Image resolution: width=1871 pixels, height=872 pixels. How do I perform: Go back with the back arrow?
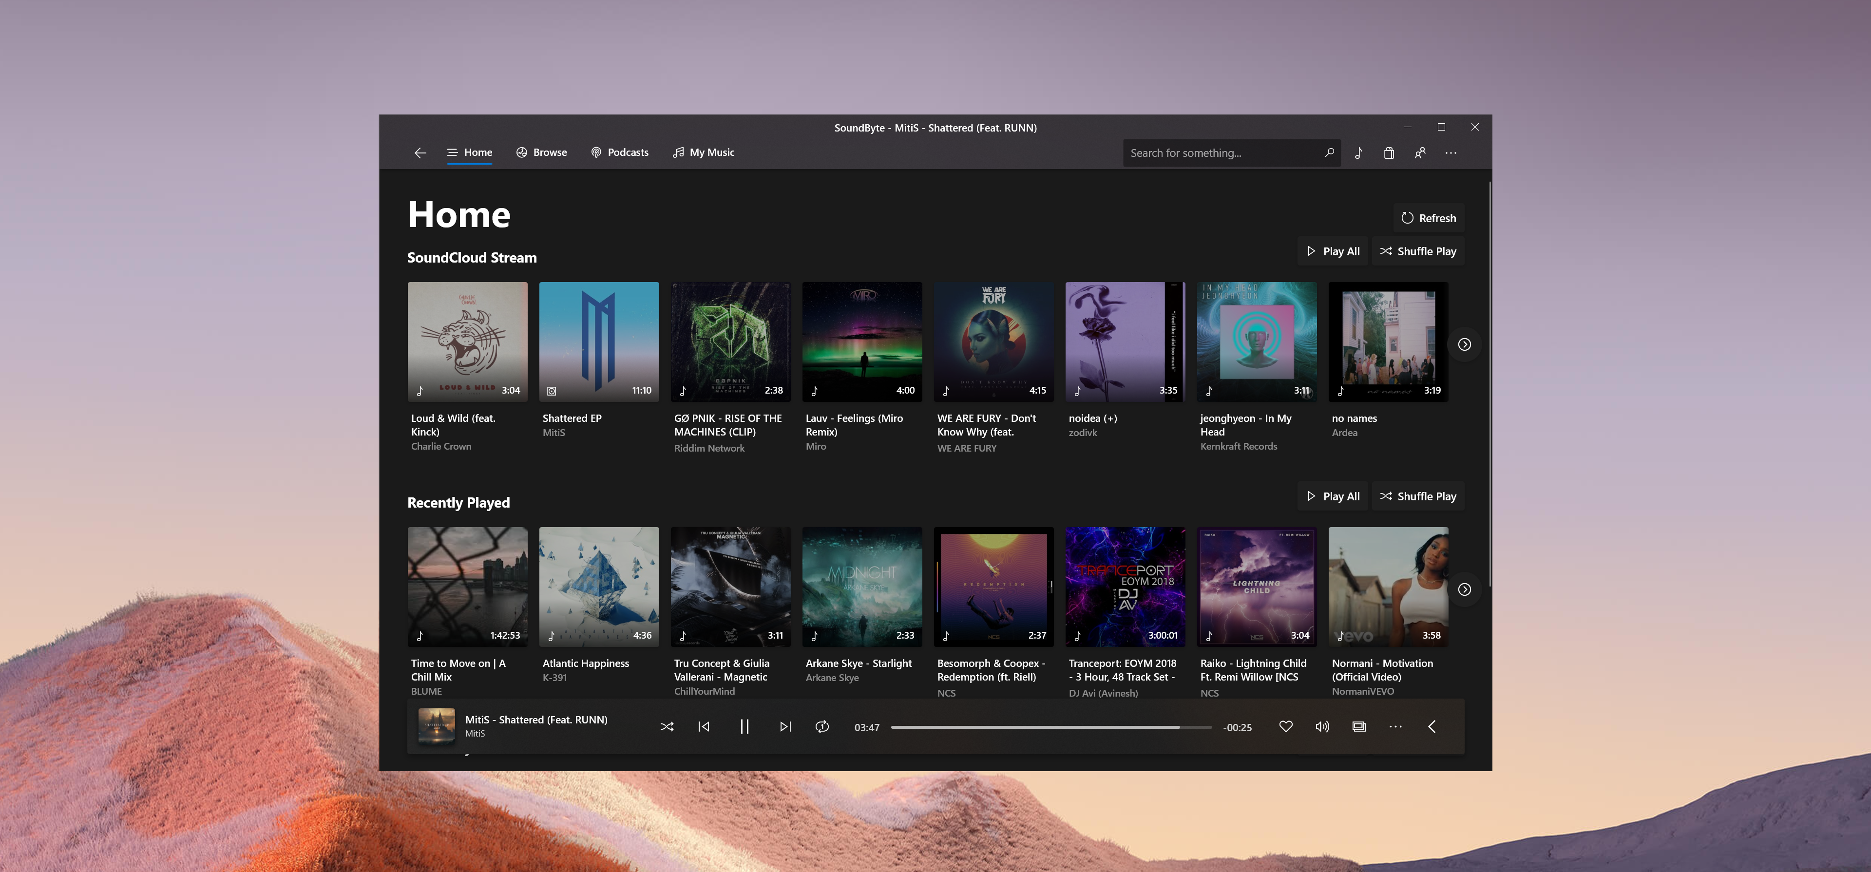point(420,152)
